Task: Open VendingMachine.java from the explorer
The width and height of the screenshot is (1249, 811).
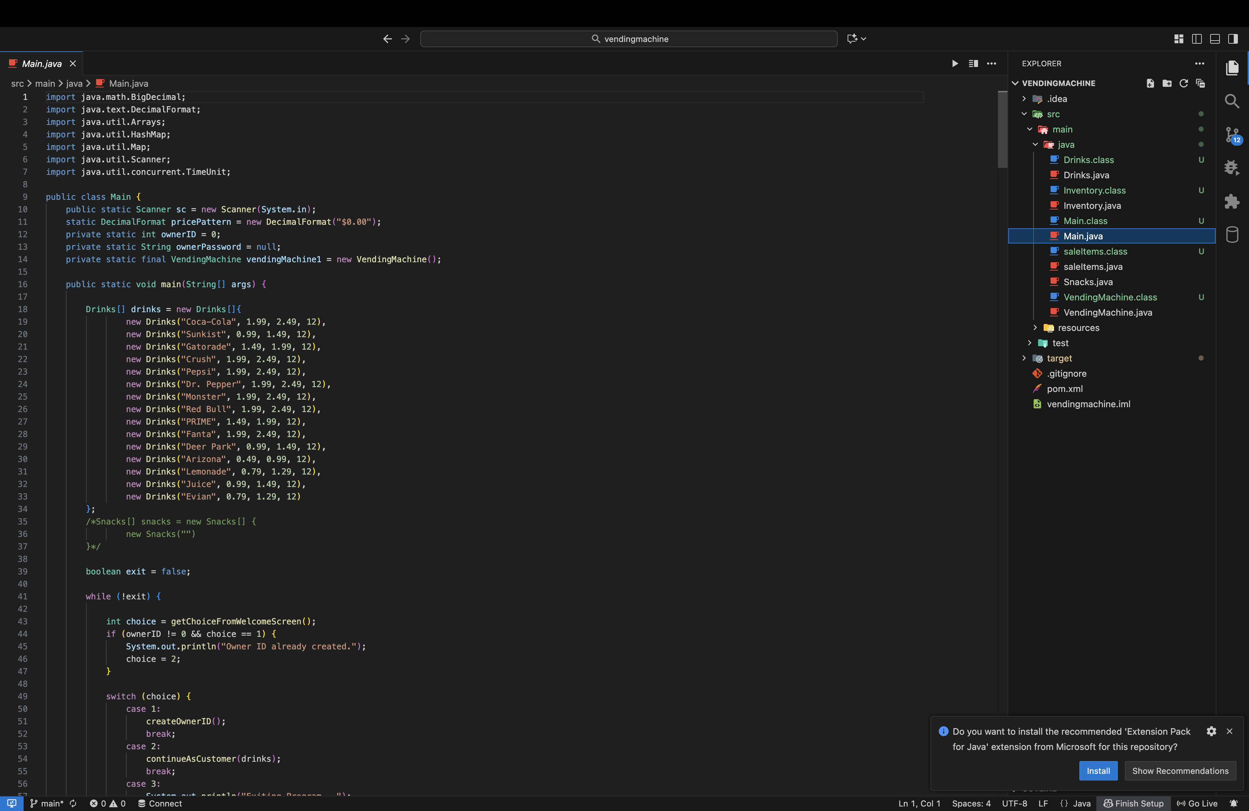Action: [x=1107, y=313]
